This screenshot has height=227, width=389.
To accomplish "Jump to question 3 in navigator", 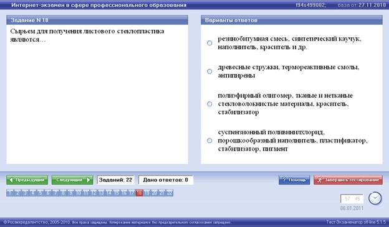I will coord(26,193).
